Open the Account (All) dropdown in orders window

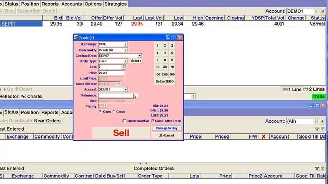pos(316,121)
